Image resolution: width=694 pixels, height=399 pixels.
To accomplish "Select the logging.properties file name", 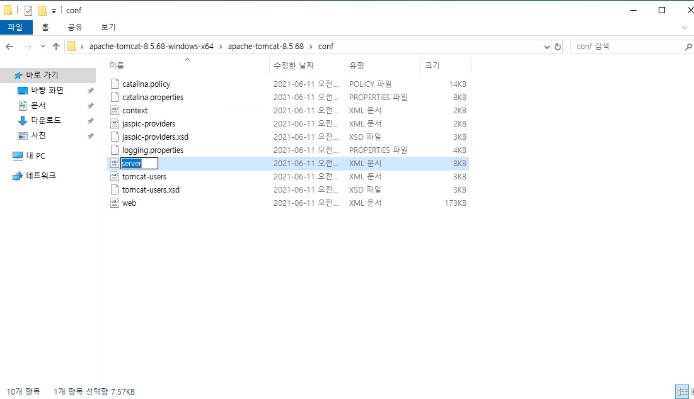I will coord(153,150).
